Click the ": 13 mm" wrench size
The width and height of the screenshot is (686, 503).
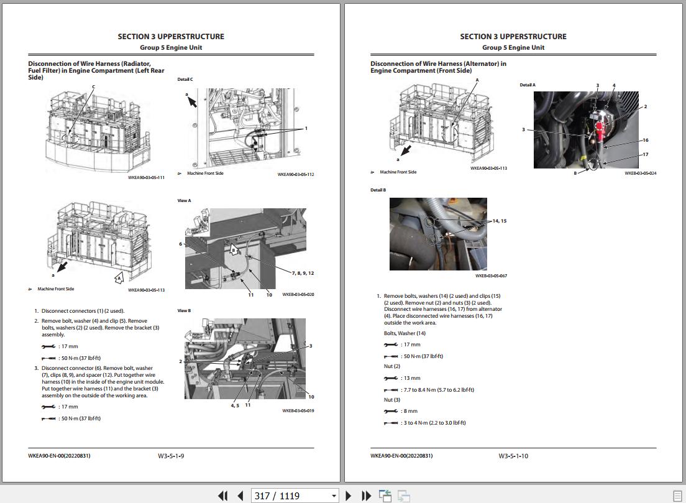[x=411, y=378]
